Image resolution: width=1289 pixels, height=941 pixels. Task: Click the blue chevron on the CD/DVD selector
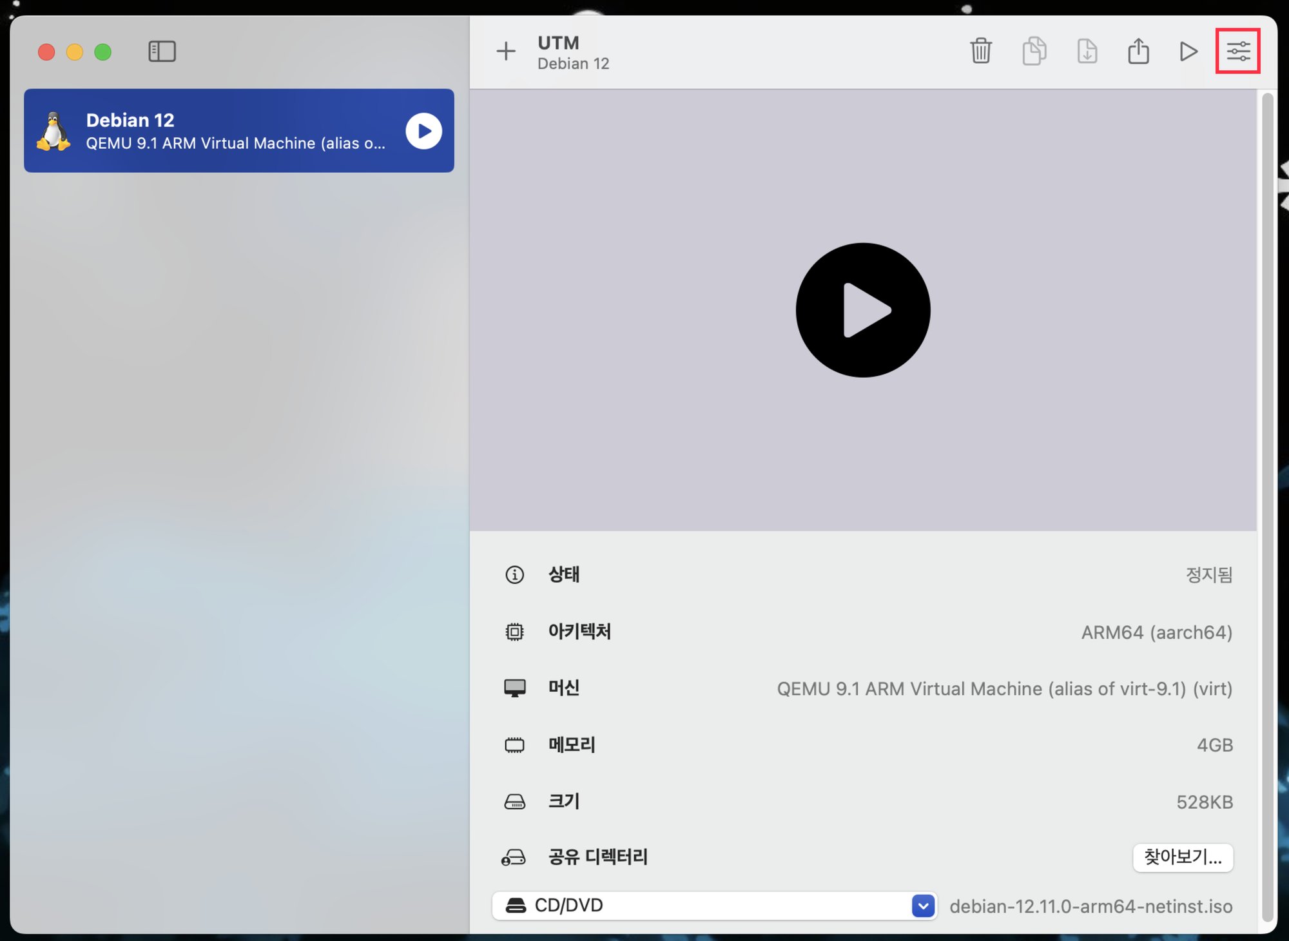tap(923, 906)
